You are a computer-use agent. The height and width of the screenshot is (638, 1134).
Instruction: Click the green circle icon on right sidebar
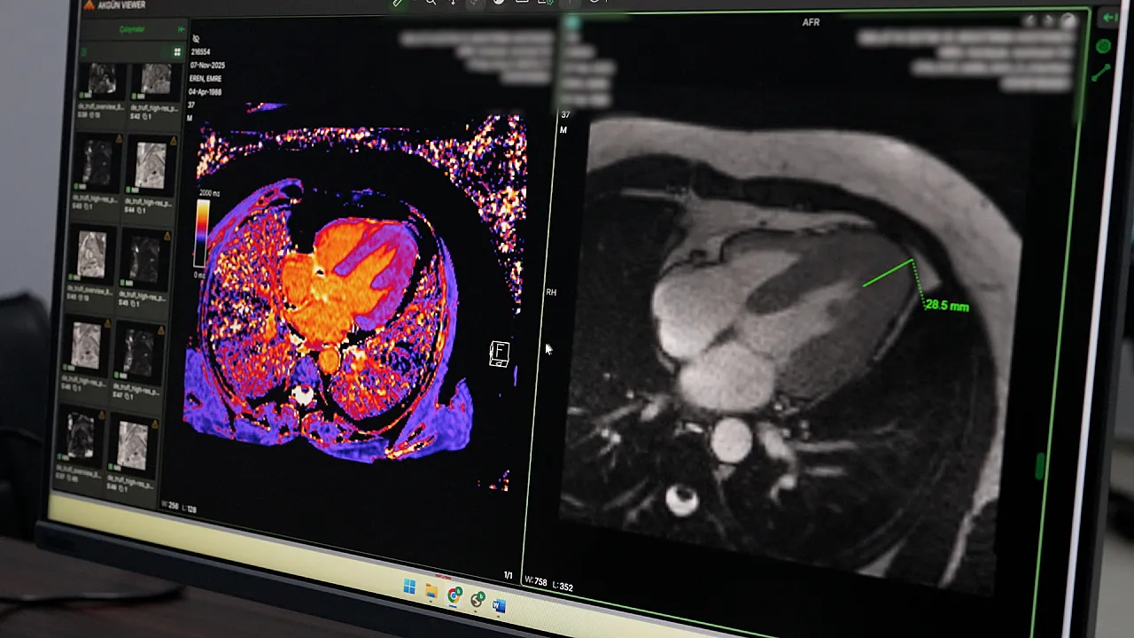[x=1103, y=46]
